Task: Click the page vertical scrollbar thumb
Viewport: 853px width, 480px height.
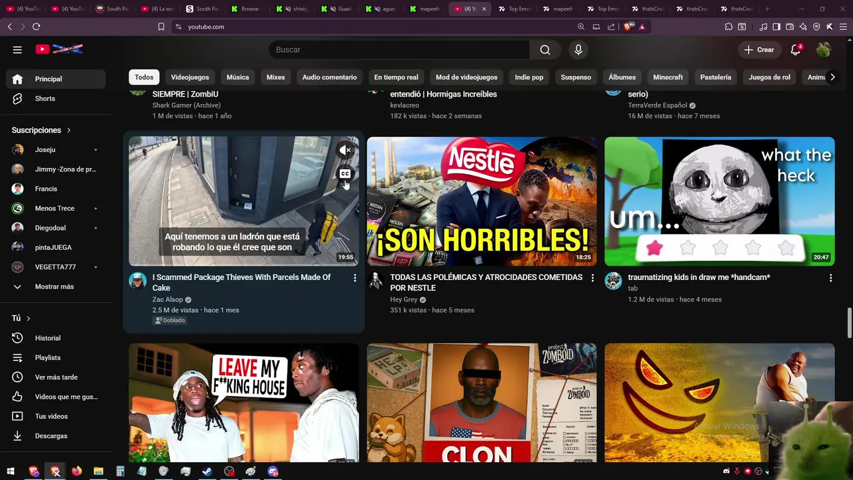Action: [849, 323]
